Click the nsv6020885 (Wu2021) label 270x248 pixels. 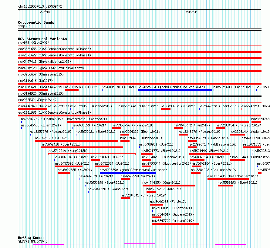75,170
